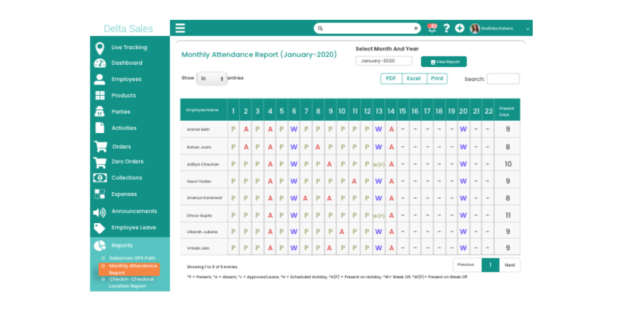Open Employees menu item
623x311 pixels.
(x=126, y=80)
